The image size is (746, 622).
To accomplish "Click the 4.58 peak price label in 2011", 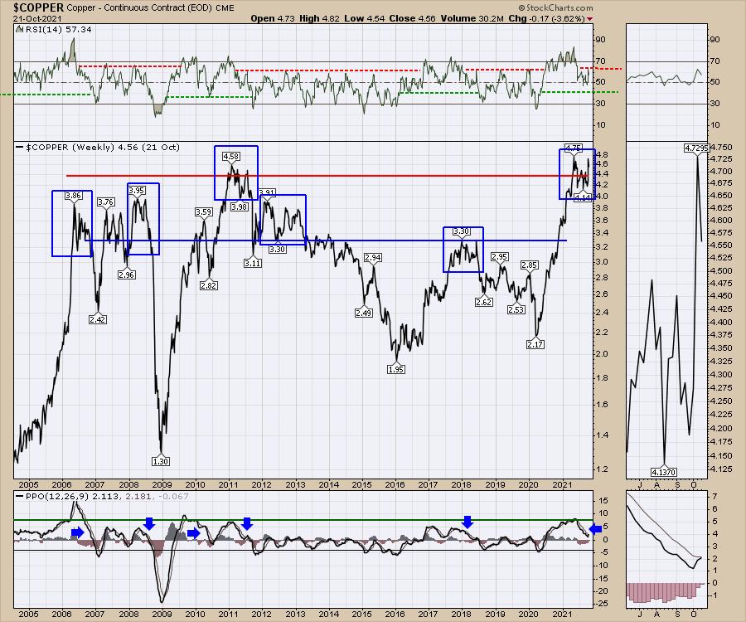I will [x=231, y=155].
